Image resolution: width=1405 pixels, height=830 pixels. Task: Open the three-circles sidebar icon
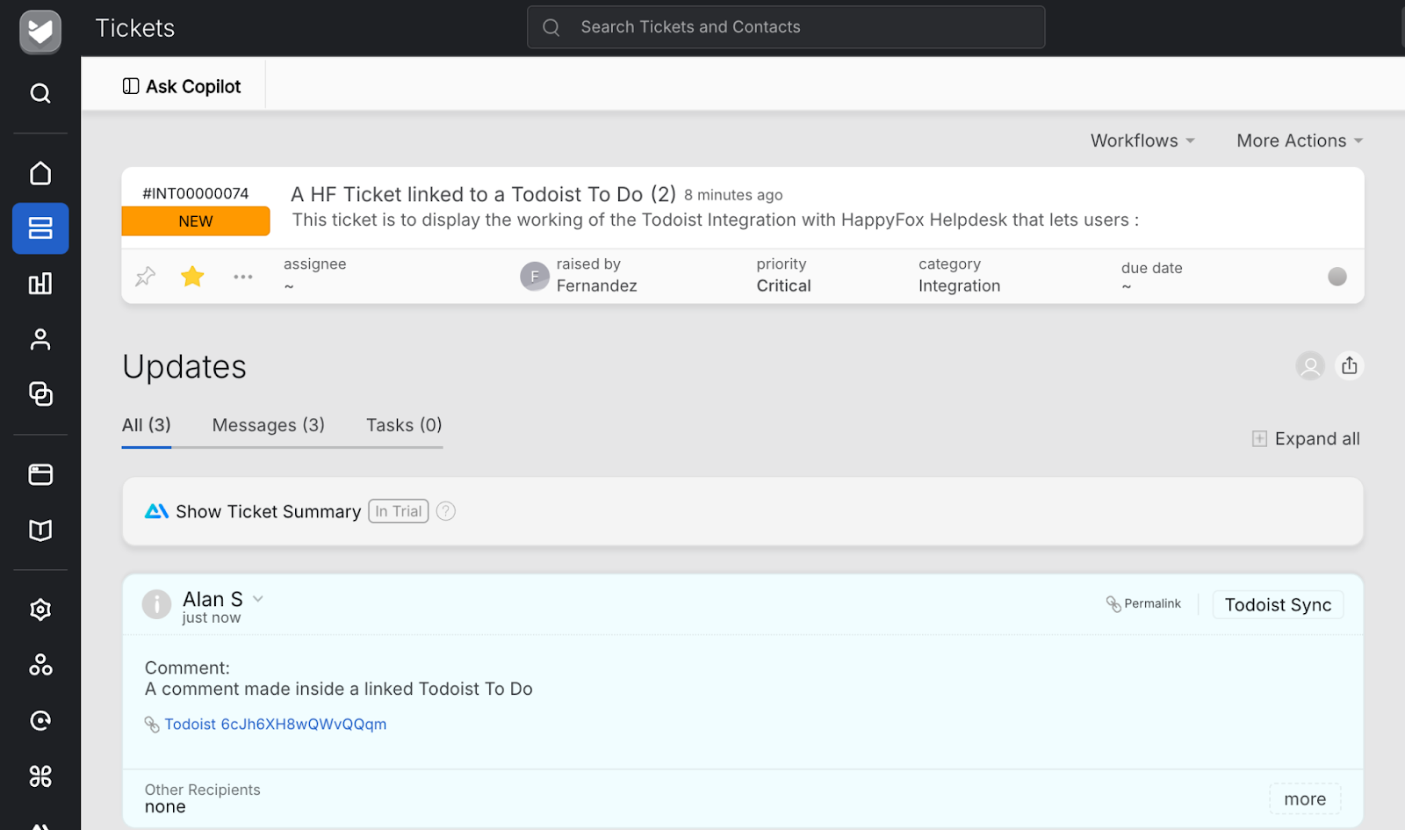click(x=40, y=665)
